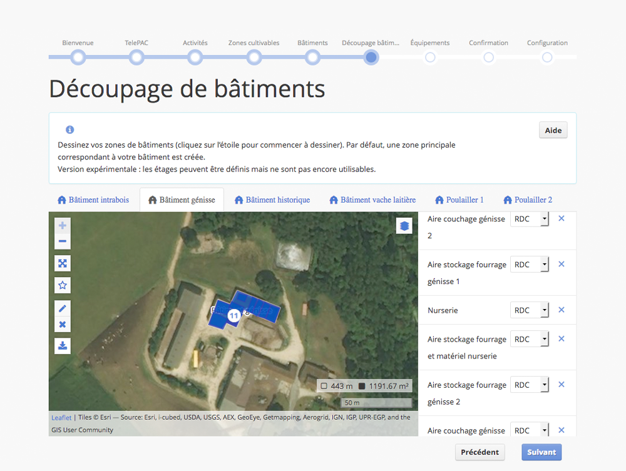Click the Aide button

553,130
